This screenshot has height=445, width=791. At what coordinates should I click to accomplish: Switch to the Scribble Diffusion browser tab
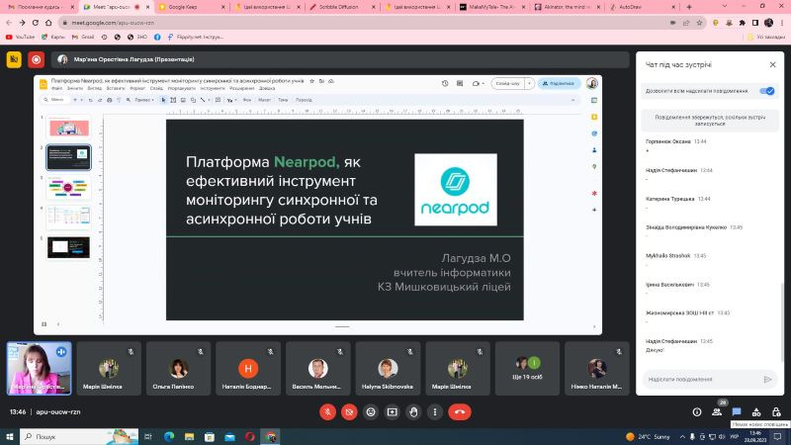point(343,7)
